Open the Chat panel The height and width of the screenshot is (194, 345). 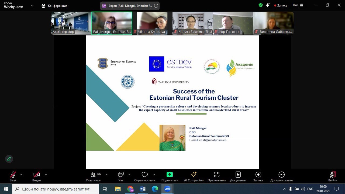[121, 175]
